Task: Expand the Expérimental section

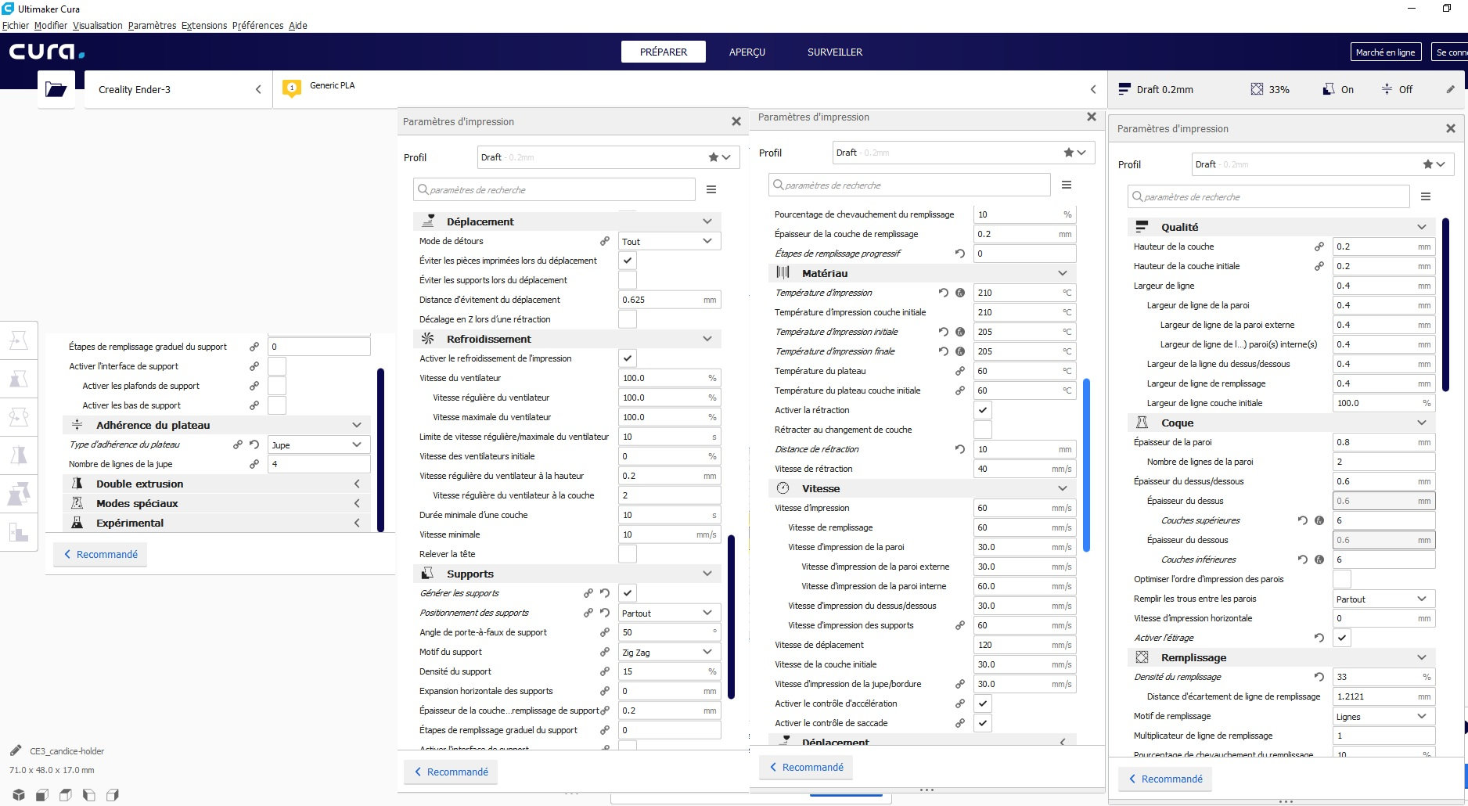Action: [216, 523]
